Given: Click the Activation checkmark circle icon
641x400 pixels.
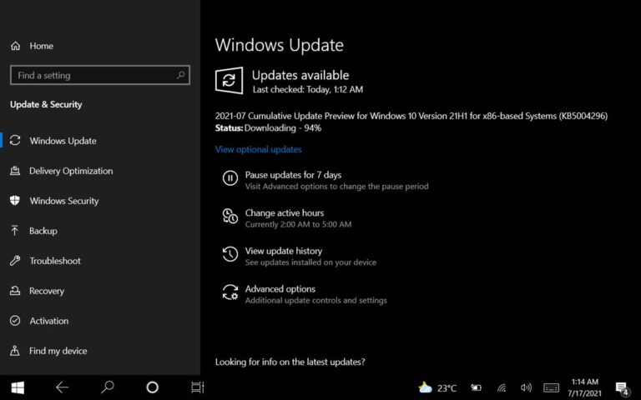Looking at the screenshot, I should click(15, 320).
